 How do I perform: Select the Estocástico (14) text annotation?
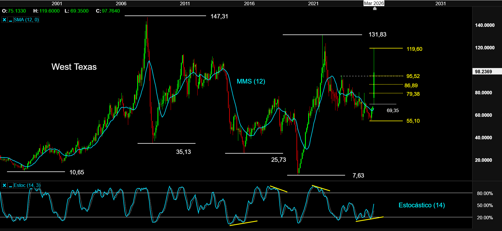click(422, 205)
